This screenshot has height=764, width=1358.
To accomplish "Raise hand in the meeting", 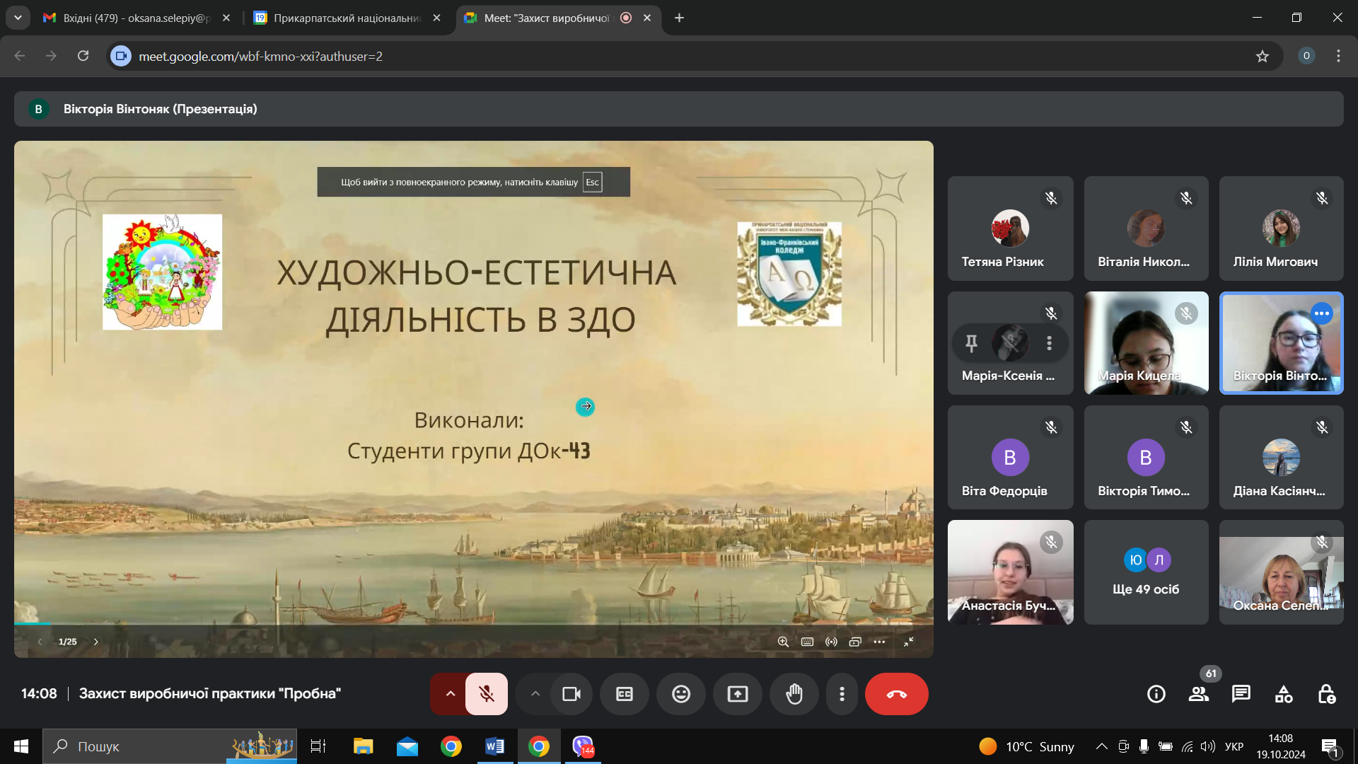I will click(794, 694).
